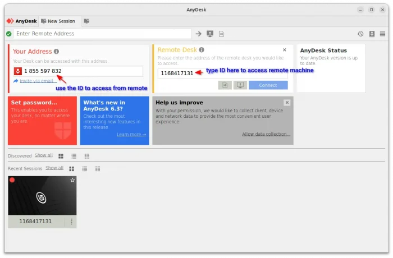Click Allow data collection link

coord(266,134)
